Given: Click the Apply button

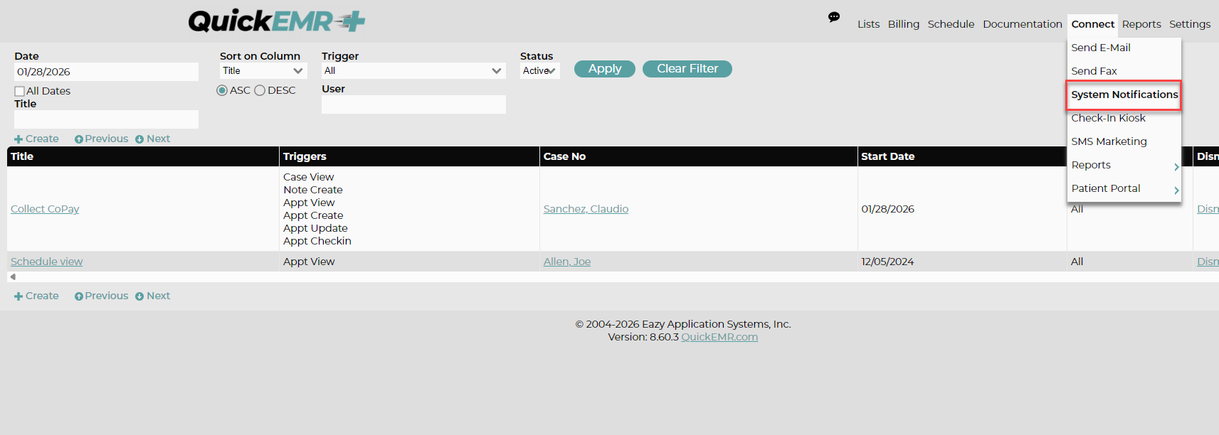Looking at the screenshot, I should (x=605, y=69).
